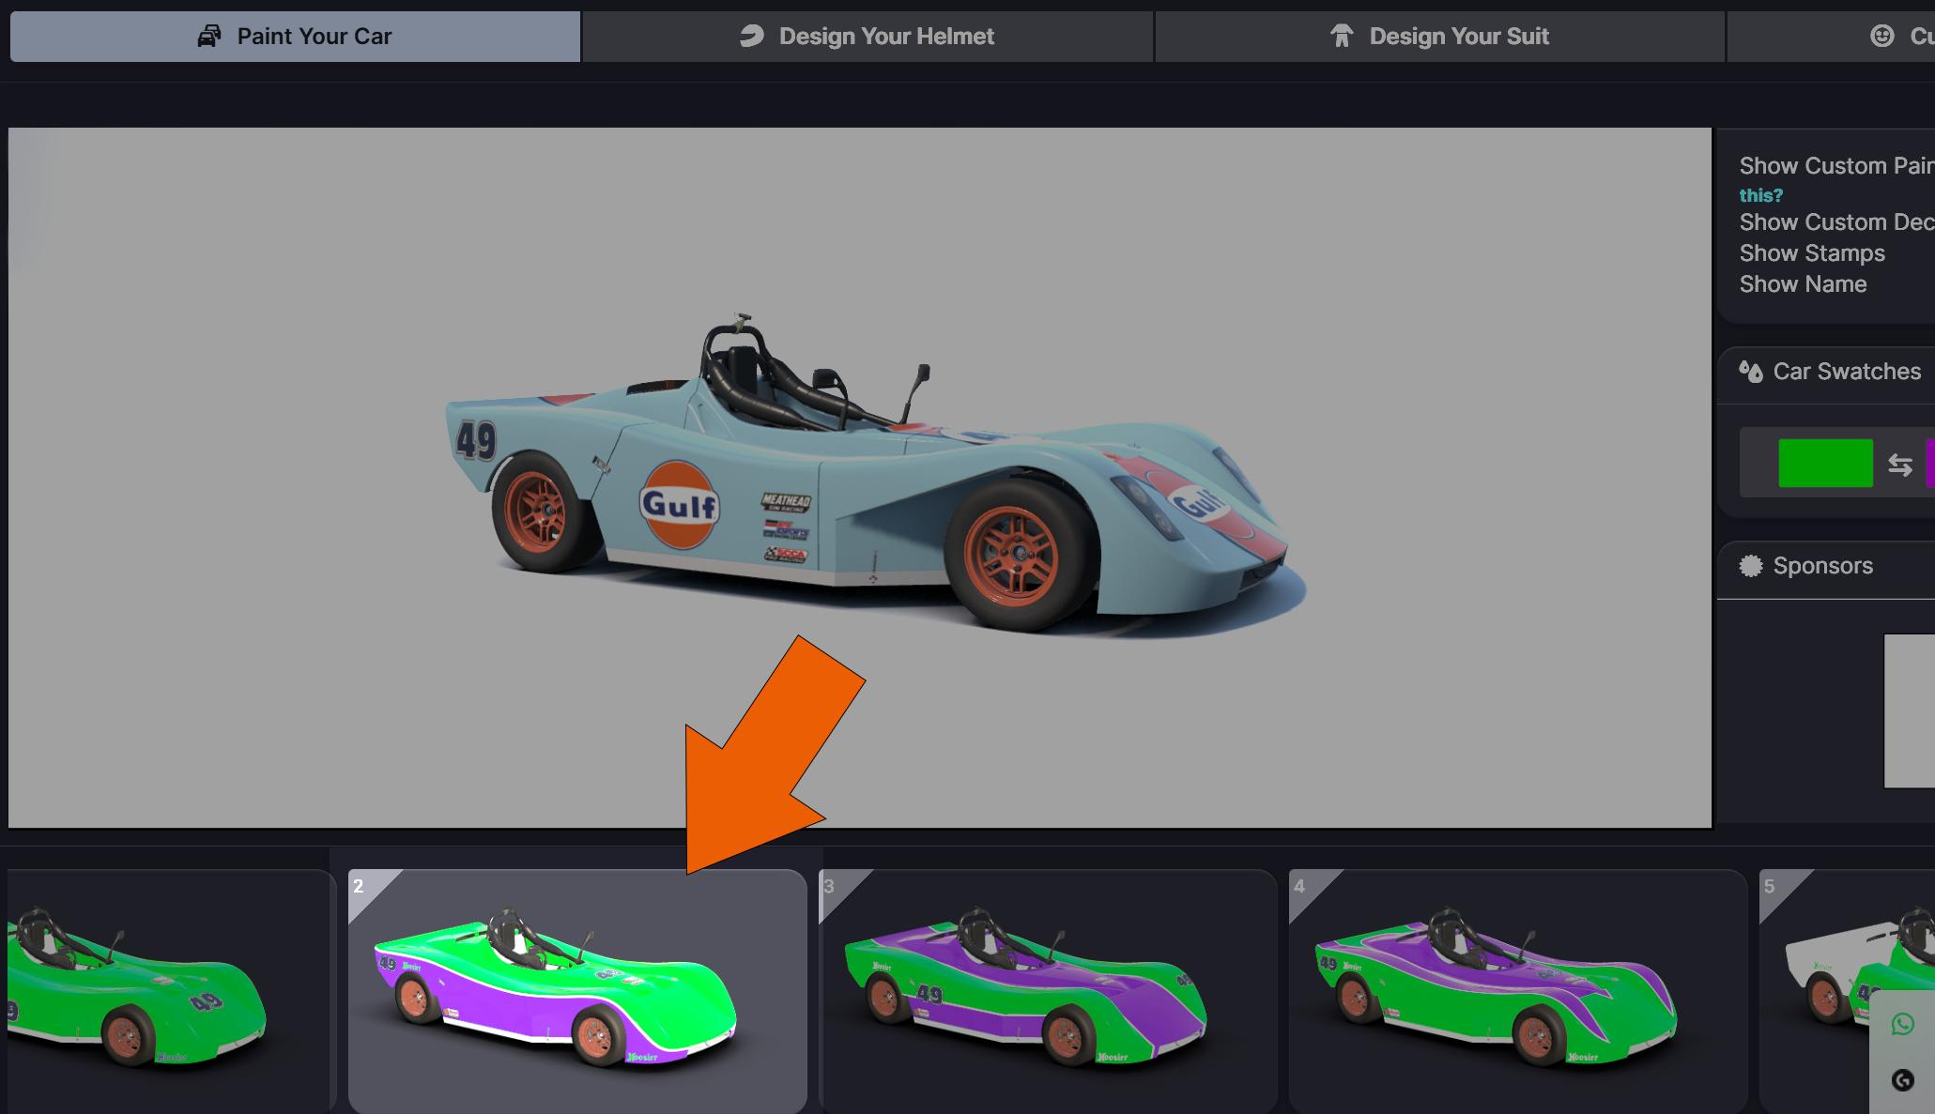
Task: Click the Show Custom Paint label
Action: tap(1836, 166)
